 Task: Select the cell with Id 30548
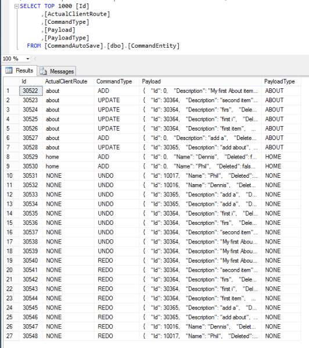pyautogui.click(x=31, y=336)
